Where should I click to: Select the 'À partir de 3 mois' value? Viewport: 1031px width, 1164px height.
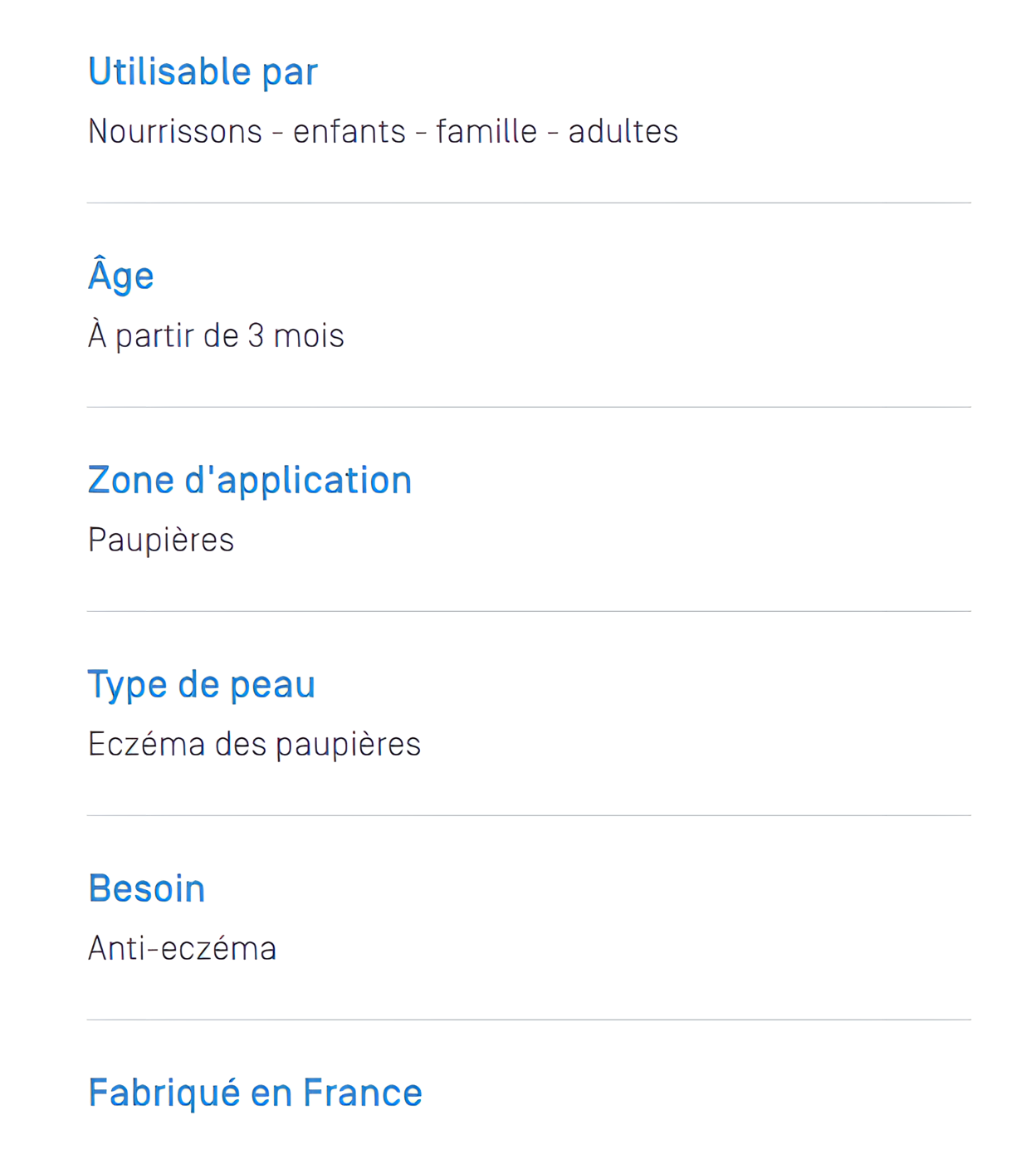pyautogui.click(x=216, y=336)
